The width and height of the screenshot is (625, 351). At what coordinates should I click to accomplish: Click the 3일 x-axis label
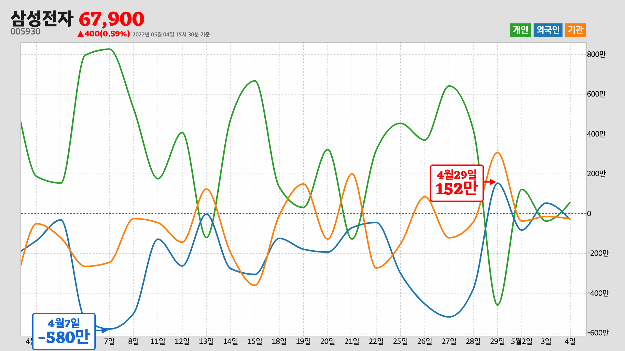click(x=546, y=341)
